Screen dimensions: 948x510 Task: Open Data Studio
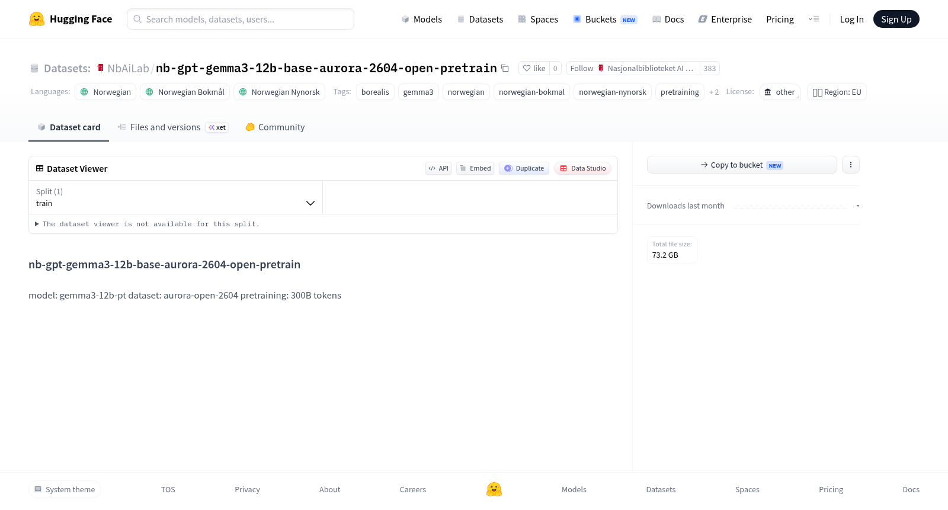pyautogui.click(x=582, y=168)
